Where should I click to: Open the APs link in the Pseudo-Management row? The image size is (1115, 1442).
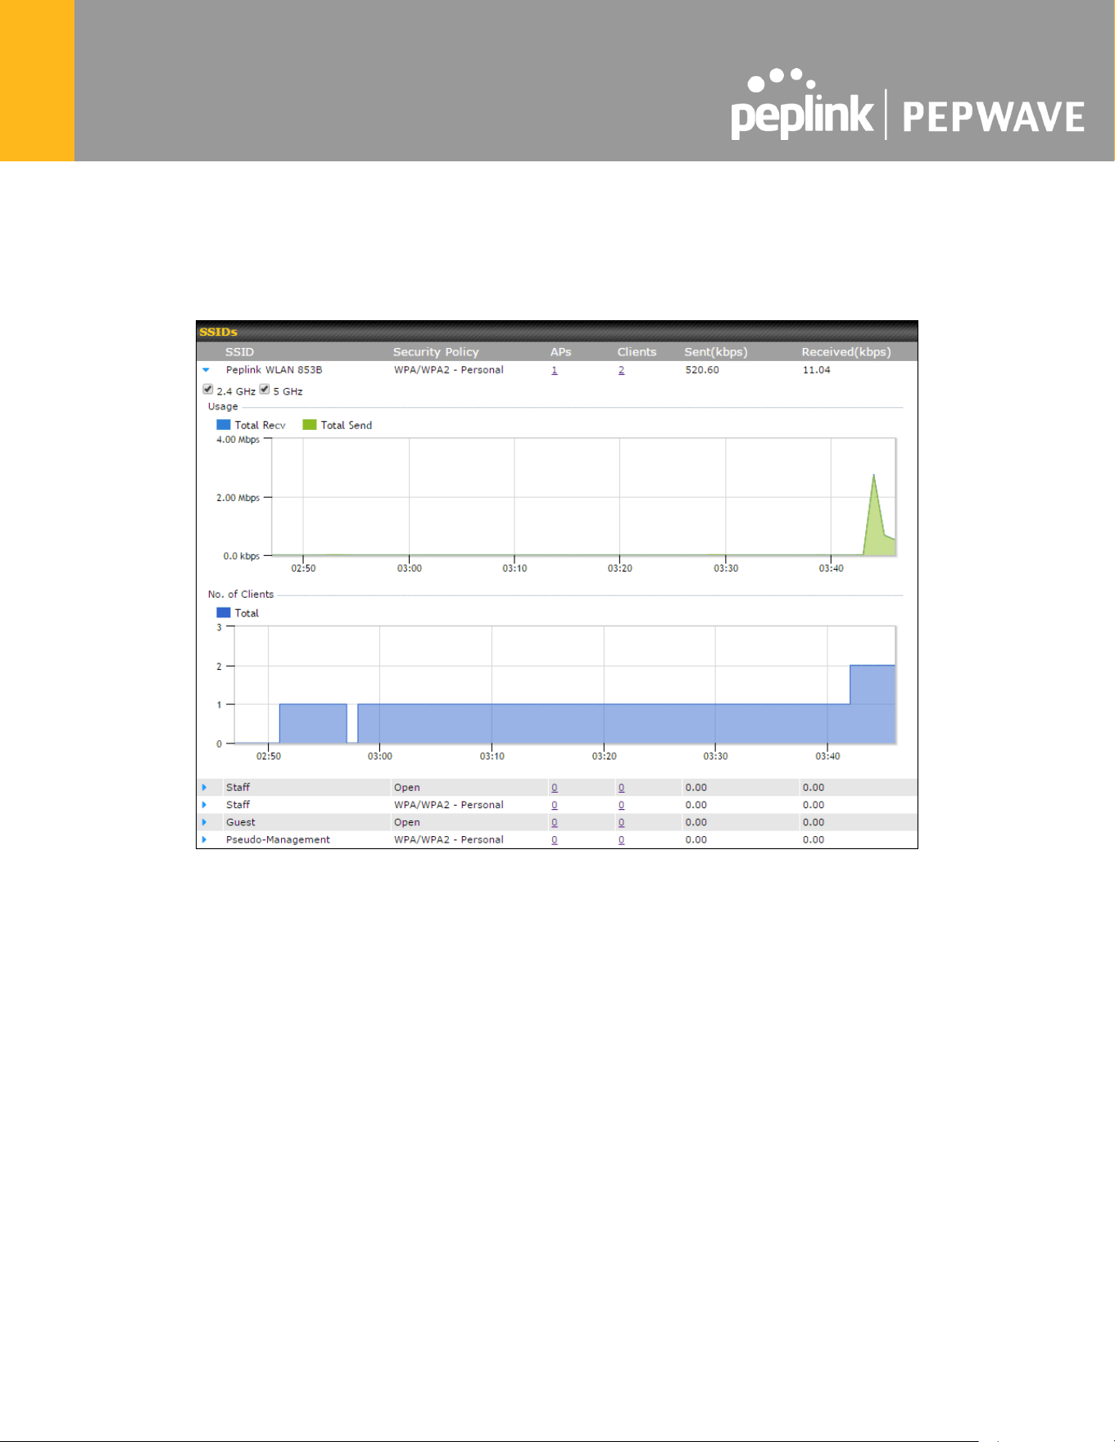[x=555, y=839]
